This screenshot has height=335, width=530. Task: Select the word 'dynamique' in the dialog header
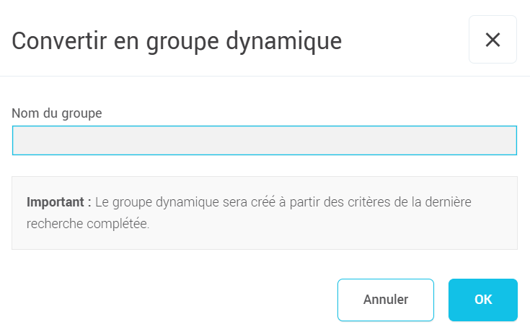293,40
